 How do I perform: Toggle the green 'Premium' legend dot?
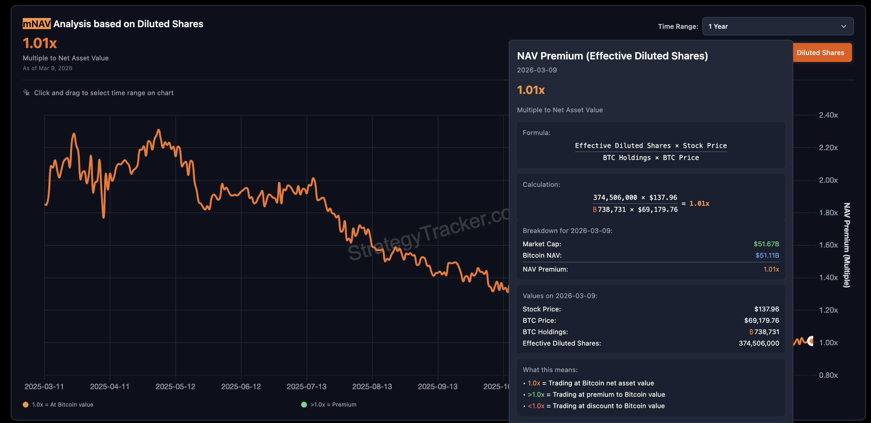[303, 404]
